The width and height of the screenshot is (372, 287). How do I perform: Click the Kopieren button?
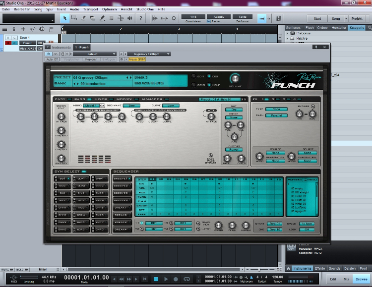click(x=91, y=59)
